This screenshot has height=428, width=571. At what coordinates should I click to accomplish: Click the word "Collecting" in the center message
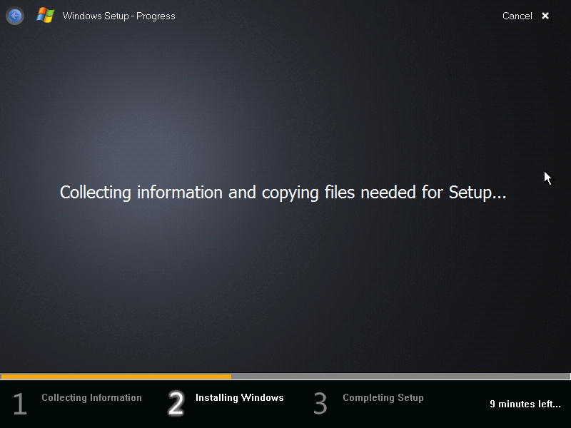tap(96, 193)
